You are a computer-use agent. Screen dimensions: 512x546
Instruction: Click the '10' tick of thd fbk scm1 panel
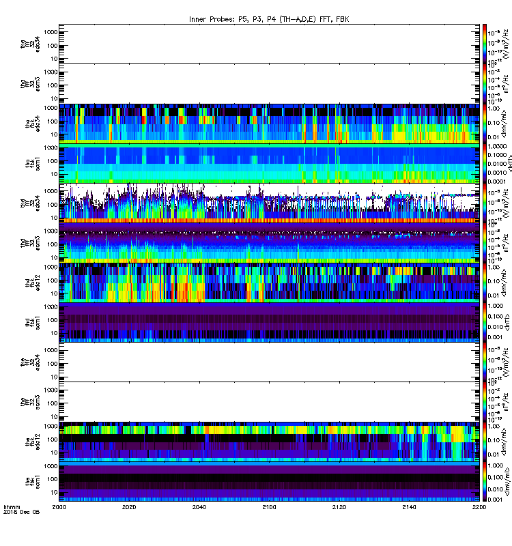point(55,333)
